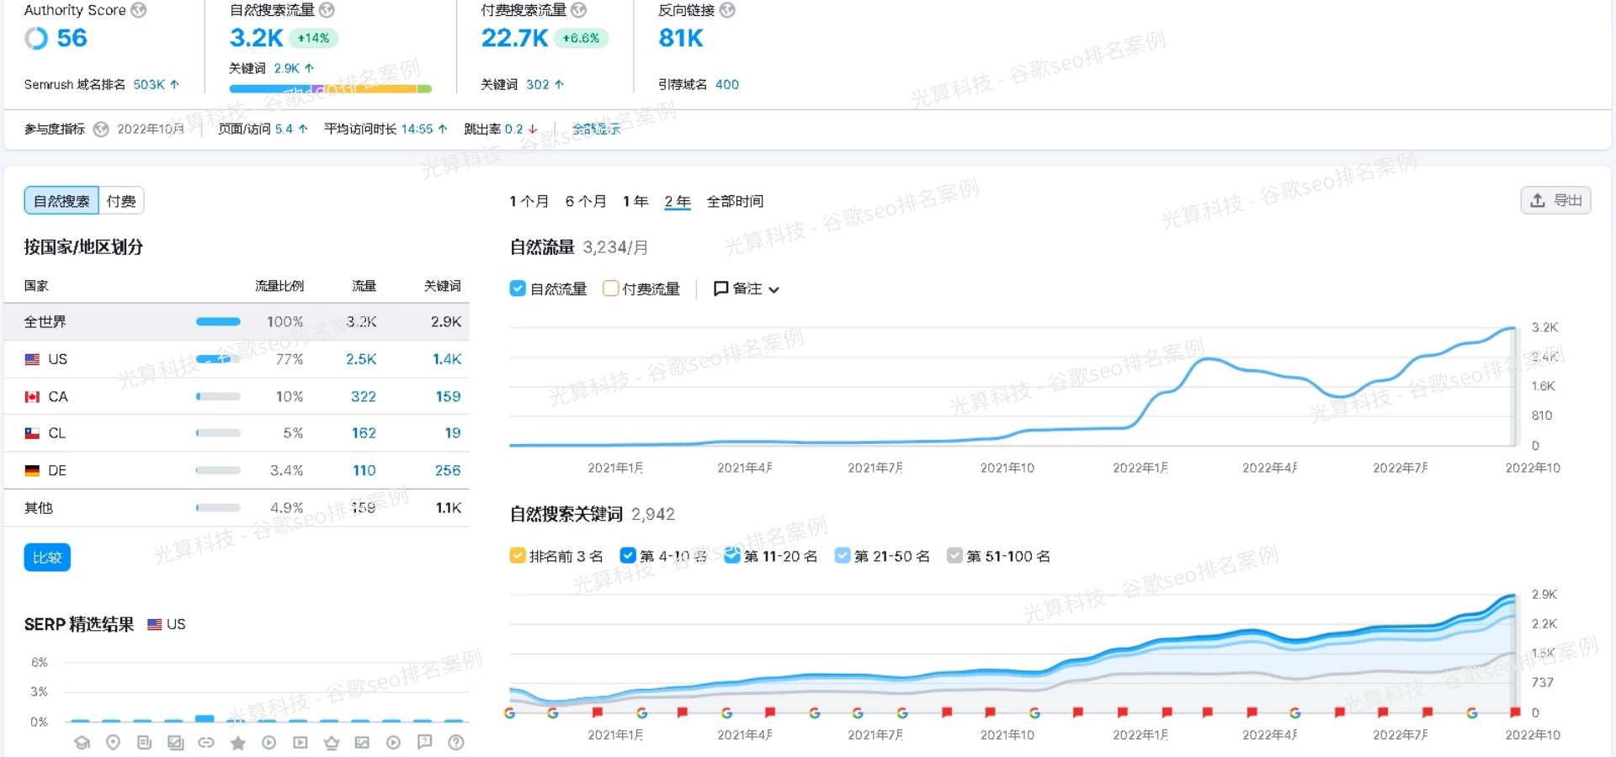The height and width of the screenshot is (757, 1616).
Task: Open the SERP 精选结果 US country selector
Action: pos(167,624)
